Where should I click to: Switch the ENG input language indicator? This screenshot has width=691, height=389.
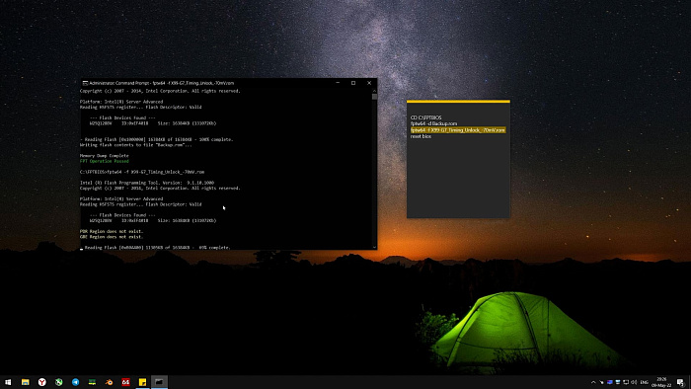[644, 382]
